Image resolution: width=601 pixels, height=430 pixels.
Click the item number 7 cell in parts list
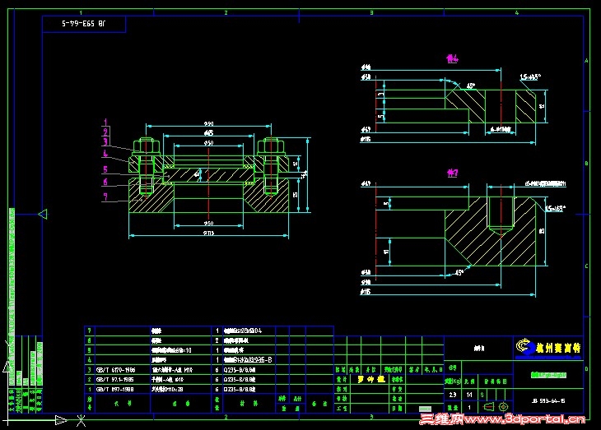[89, 331]
